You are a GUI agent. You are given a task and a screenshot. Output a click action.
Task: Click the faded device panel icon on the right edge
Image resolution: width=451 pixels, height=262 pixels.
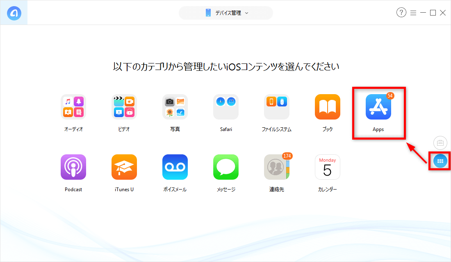440,143
